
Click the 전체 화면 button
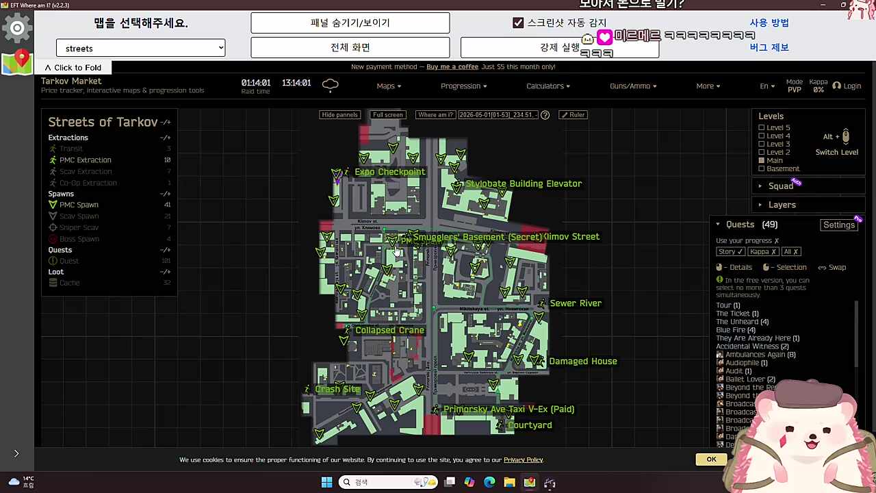pos(350,47)
